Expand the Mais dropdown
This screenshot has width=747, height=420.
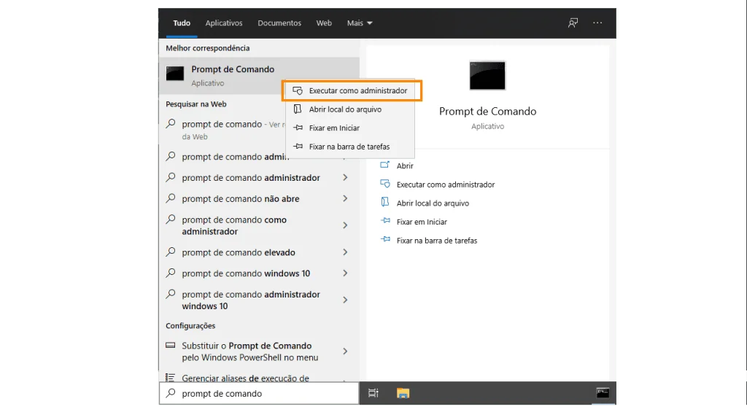click(360, 23)
